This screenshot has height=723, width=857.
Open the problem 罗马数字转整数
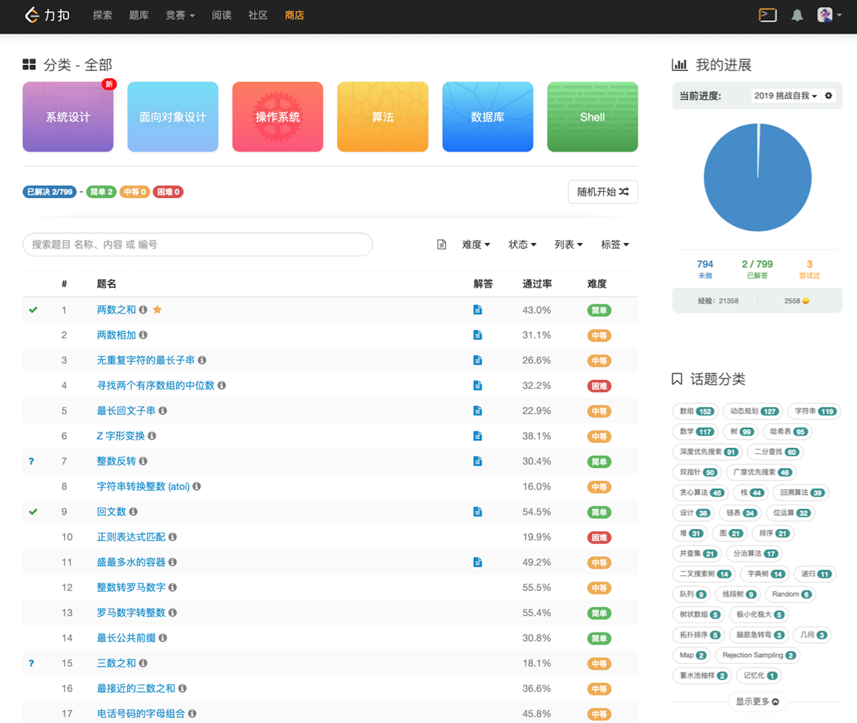131,612
